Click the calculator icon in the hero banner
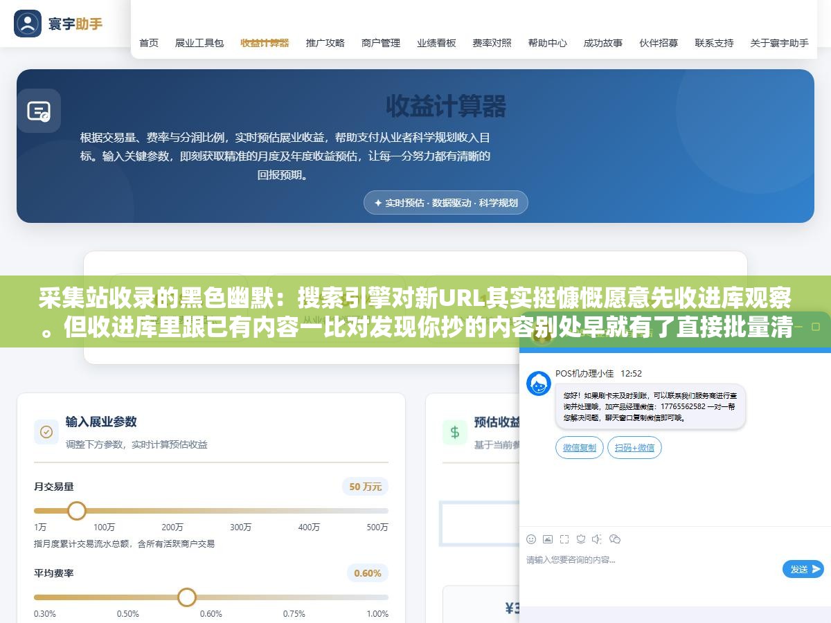Screen dimensions: 831x623 pos(39,111)
